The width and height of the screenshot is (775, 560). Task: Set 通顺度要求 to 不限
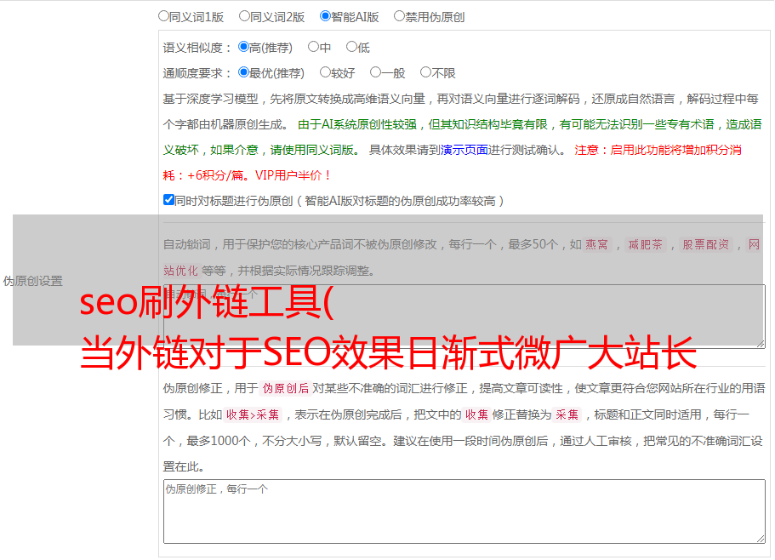pyautogui.click(x=425, y=72)
